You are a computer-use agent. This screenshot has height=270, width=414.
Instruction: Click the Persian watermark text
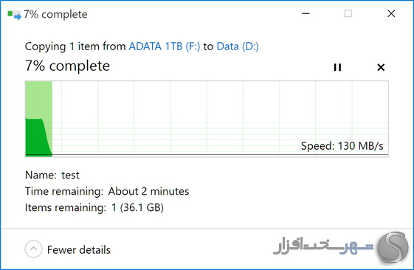[x=323, y=247]
